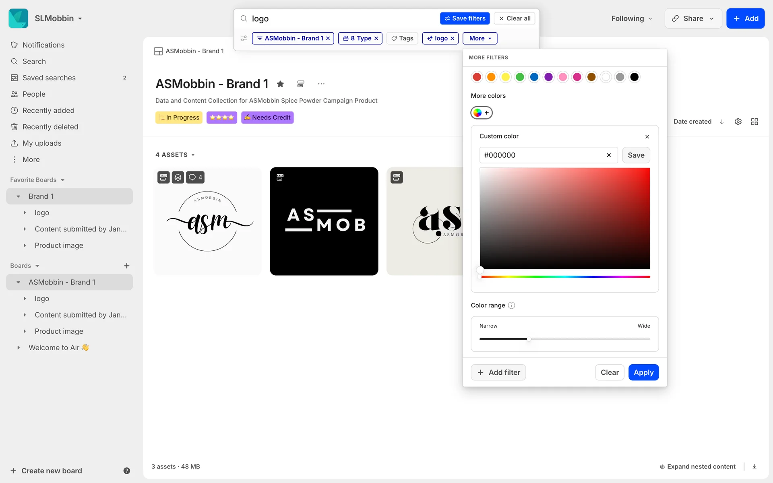Screen dimensions: 773x483
Task: Open view settings gear icon
Action: (738, 122)
